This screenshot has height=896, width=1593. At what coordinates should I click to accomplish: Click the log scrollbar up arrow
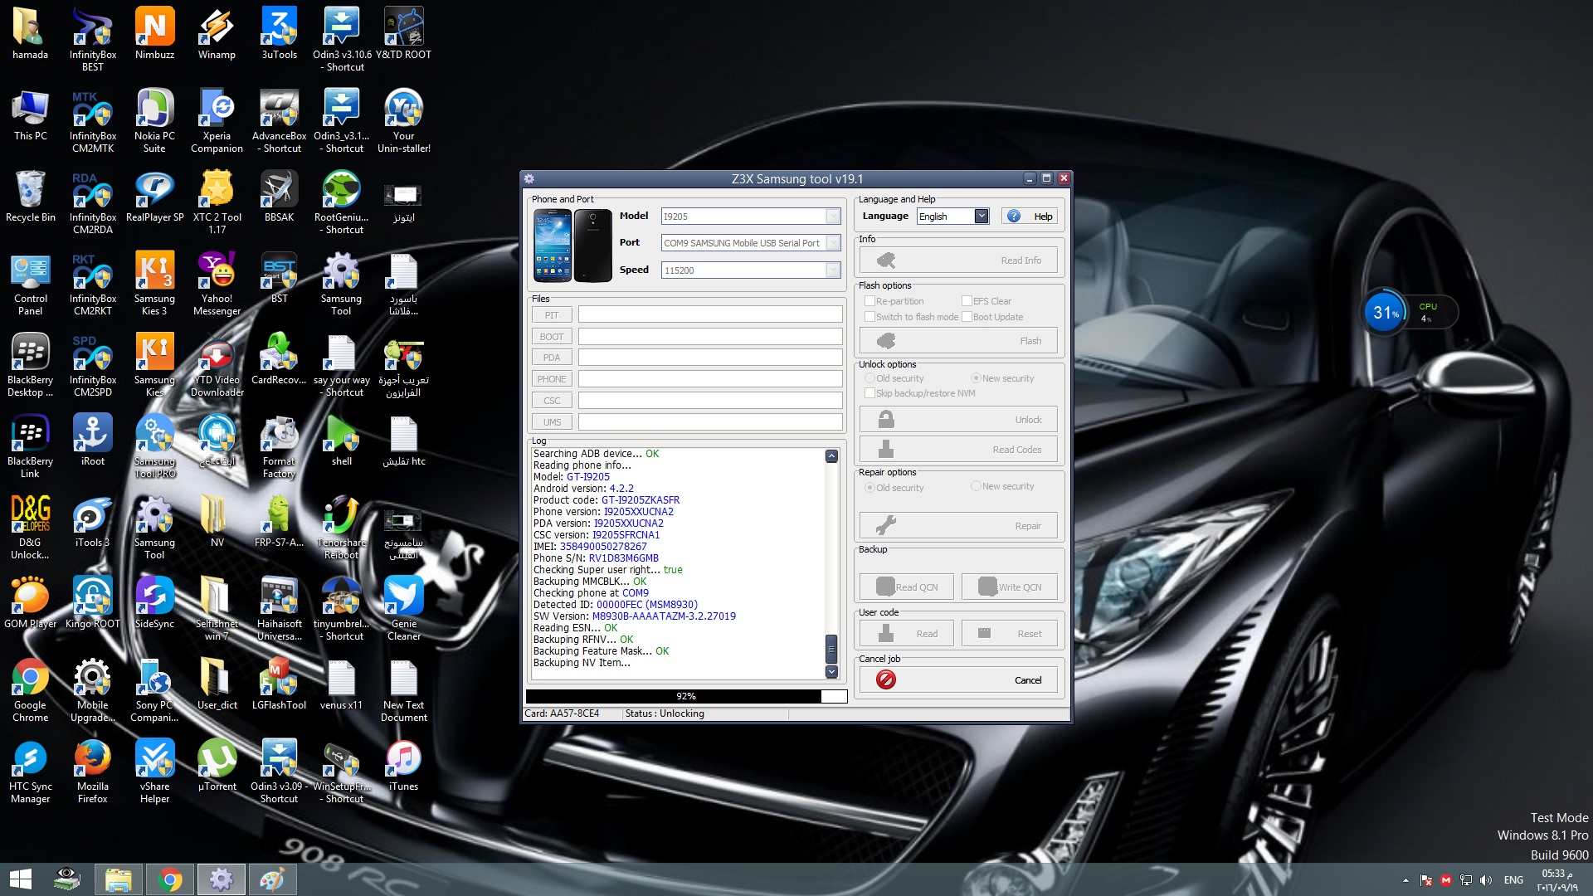tap(831, 456)
